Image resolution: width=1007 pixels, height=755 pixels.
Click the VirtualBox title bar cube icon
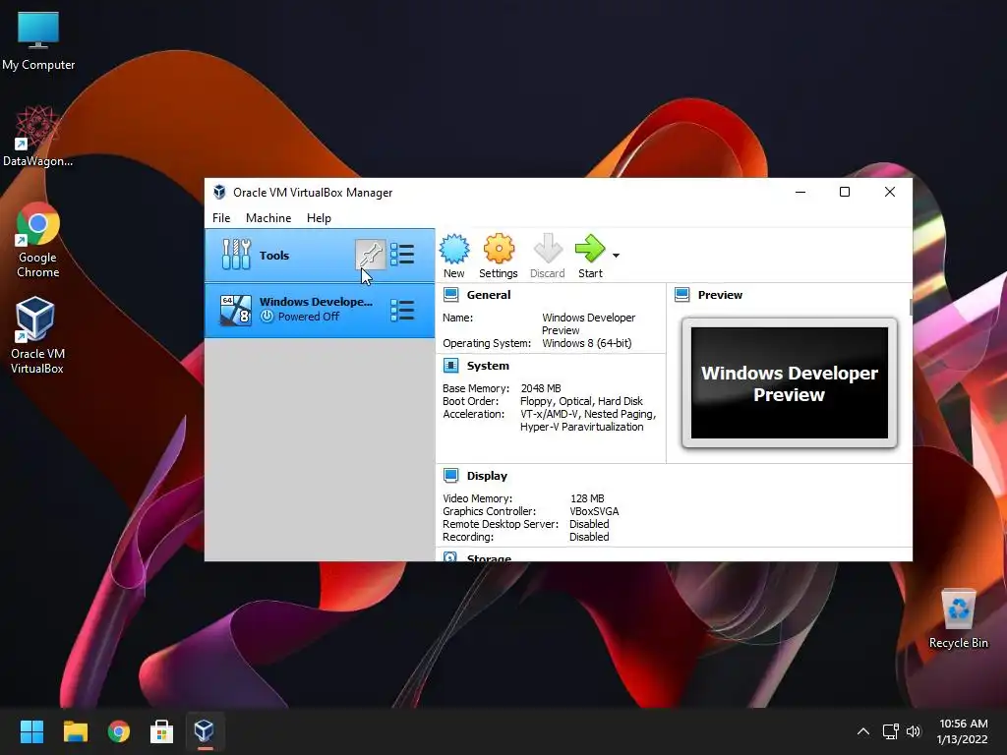click(219, 192)
